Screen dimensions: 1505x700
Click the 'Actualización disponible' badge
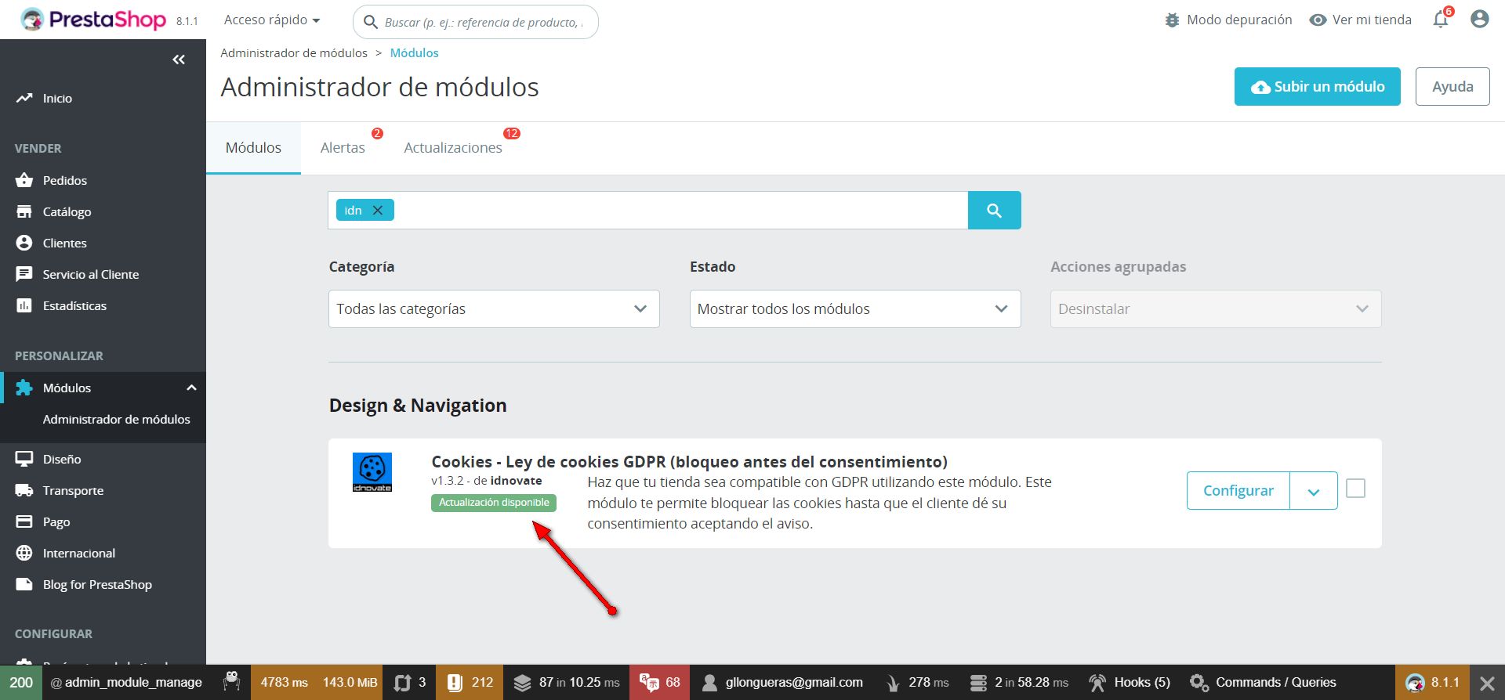tap(494, 503)
